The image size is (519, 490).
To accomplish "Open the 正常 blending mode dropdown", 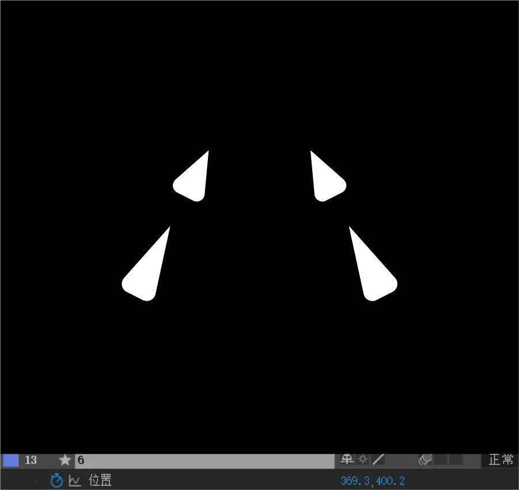I will [x=501, y=459].
